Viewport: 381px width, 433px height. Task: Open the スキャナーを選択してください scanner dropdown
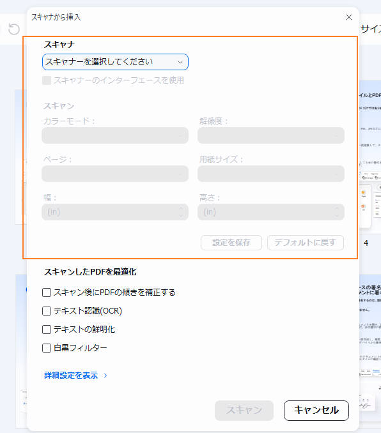[x=115, y=62]
